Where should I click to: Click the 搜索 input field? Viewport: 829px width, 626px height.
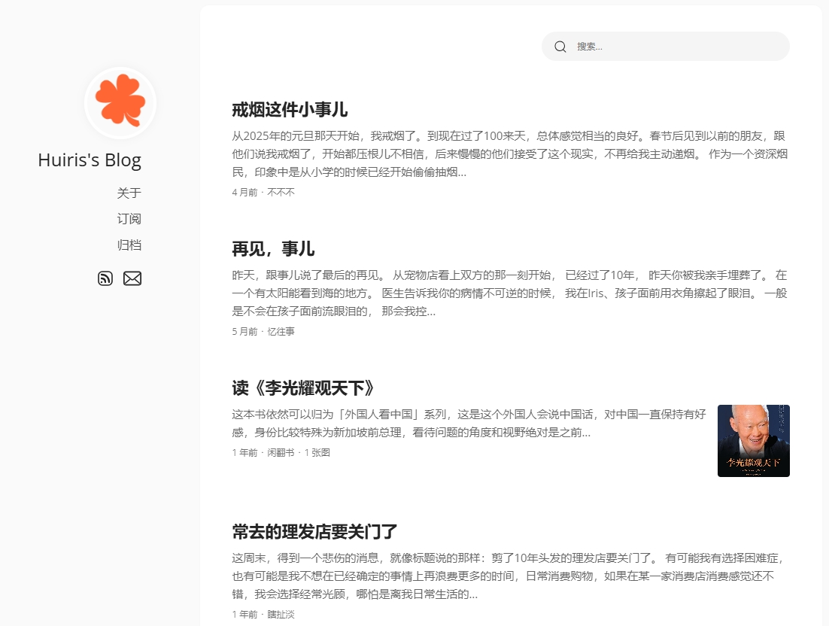(665, 46)
